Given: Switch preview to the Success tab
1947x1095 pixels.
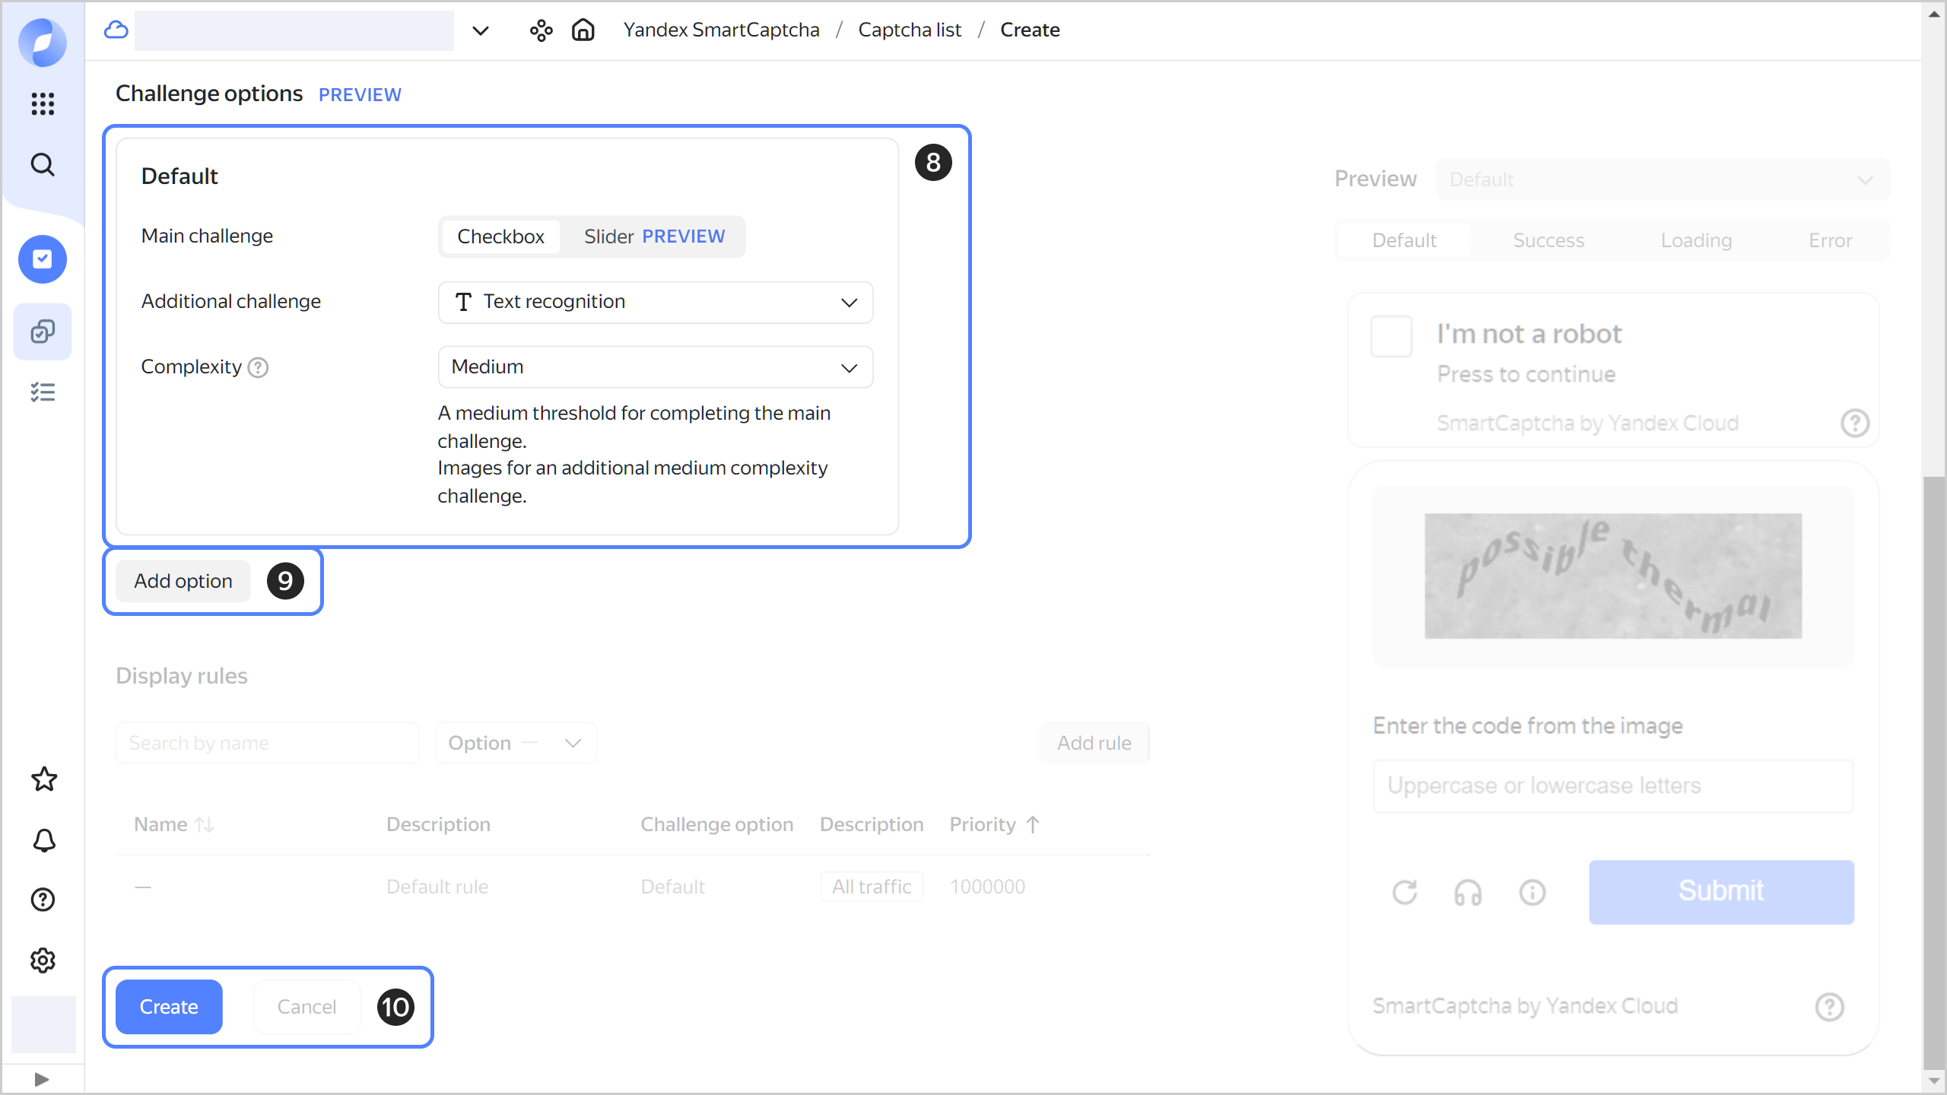Looking at the screenshot, I should [x=1548, y=240].
